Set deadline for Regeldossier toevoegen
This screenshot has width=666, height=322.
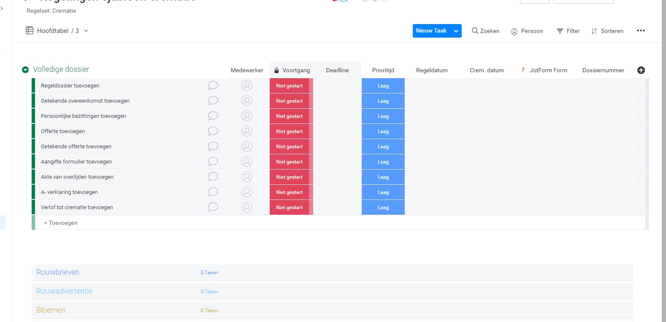tap(337, 85)
